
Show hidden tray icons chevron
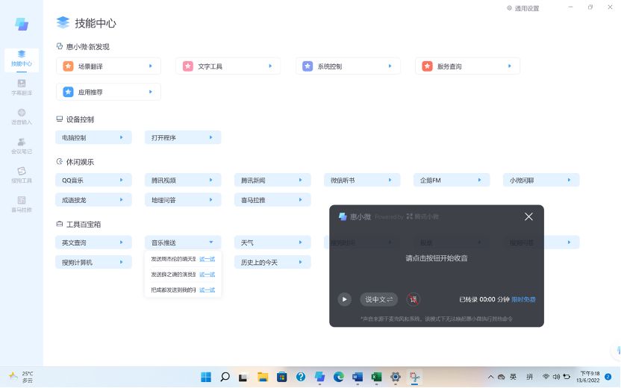490,377
